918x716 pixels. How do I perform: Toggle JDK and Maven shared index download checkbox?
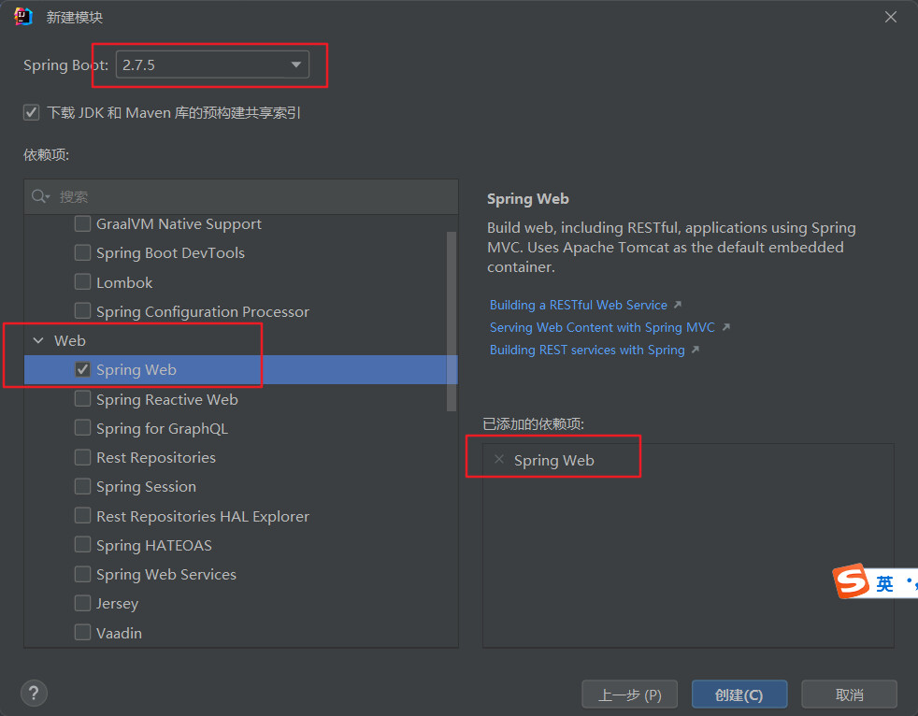32,112
